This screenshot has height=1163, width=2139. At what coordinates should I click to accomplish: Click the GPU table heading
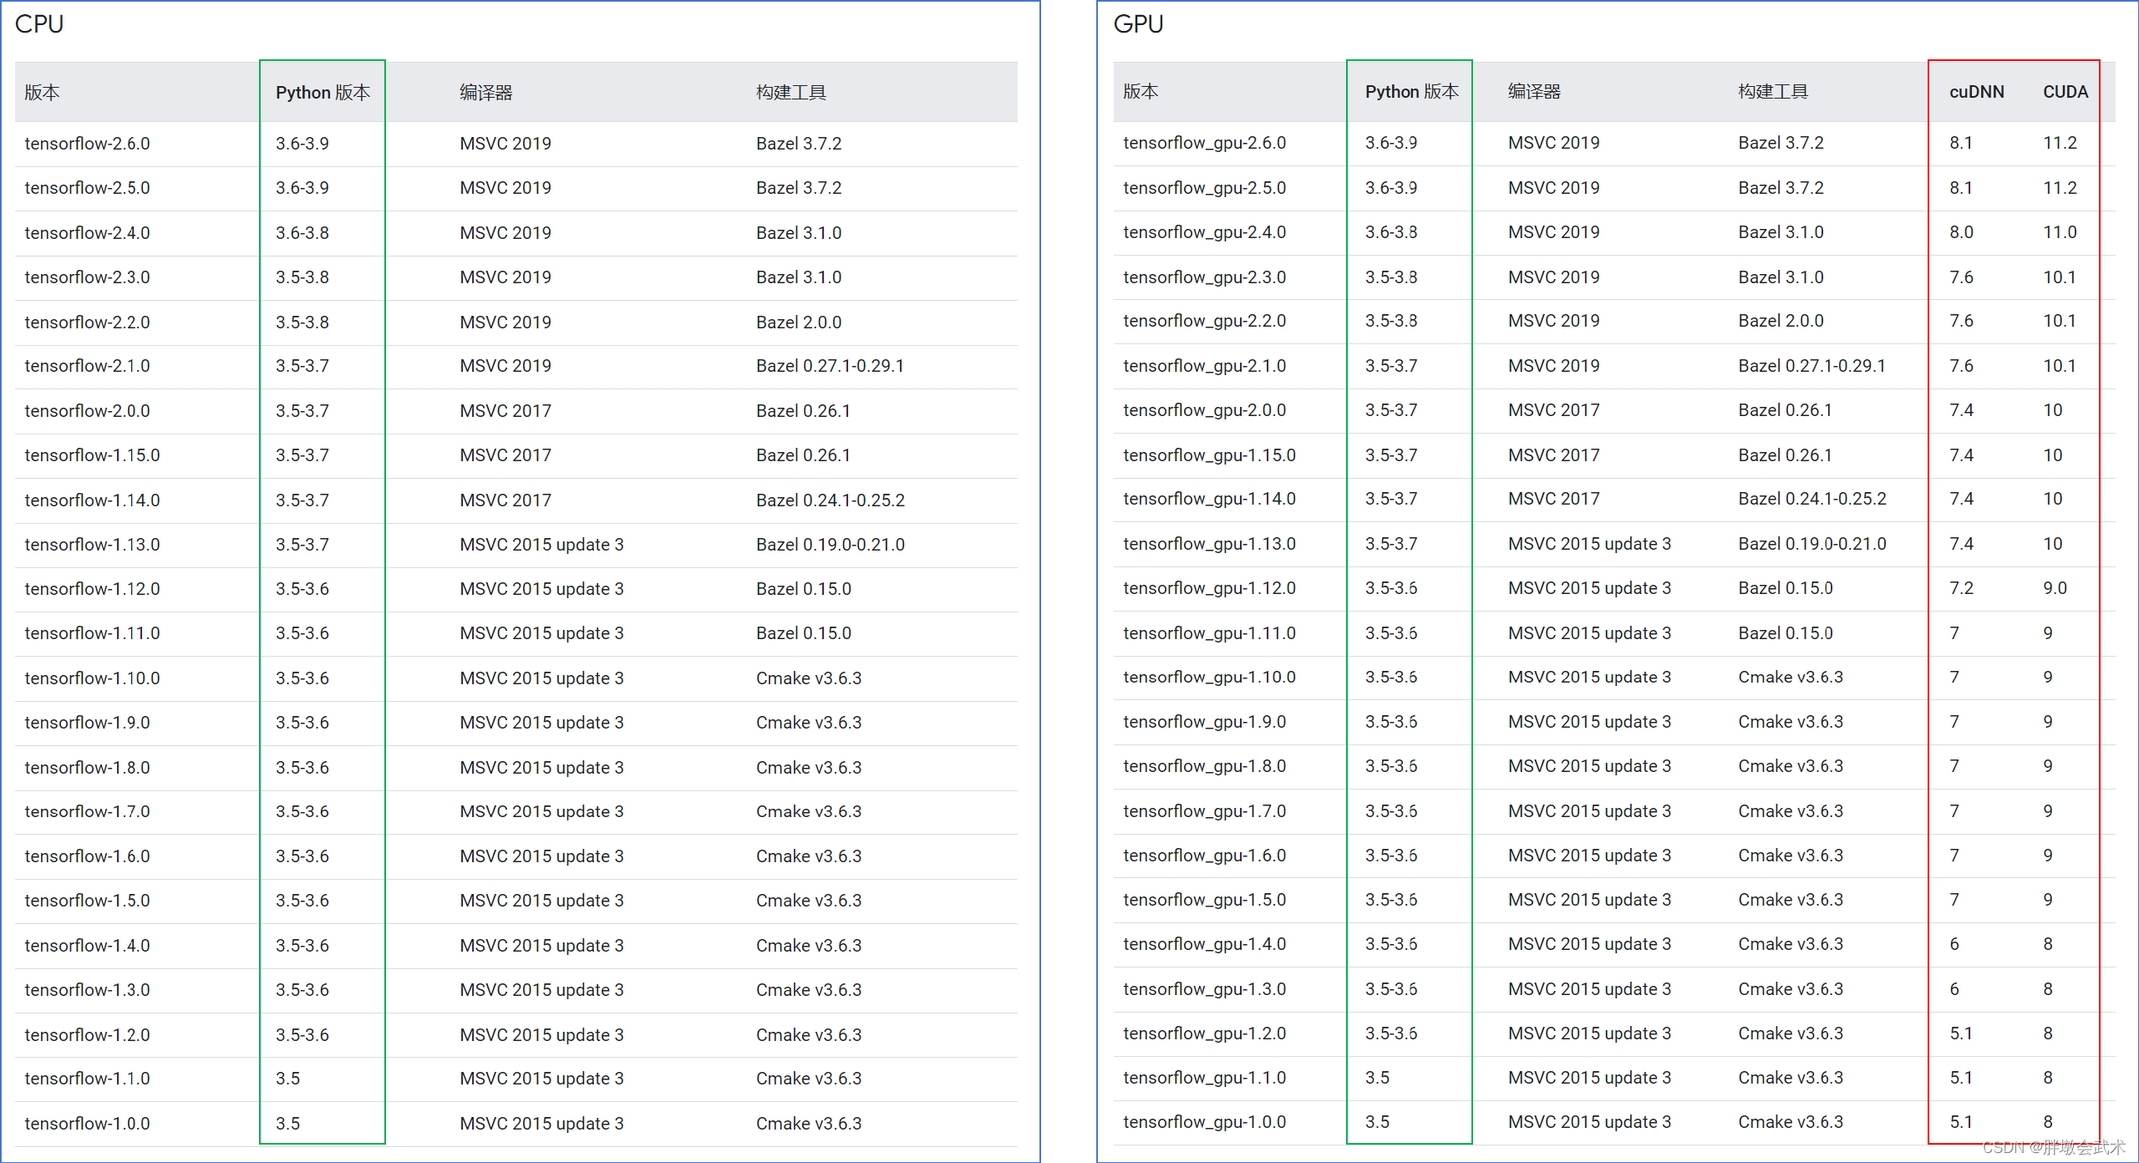pyautogui.click(x=1138, y=24)
